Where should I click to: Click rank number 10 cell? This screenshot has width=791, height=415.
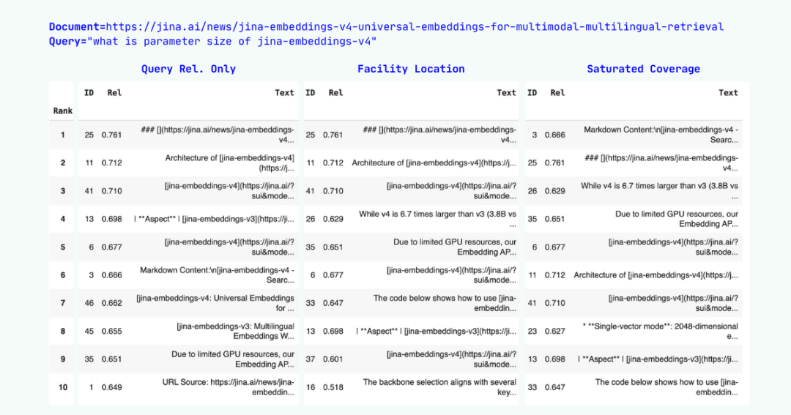pos(62,387)
